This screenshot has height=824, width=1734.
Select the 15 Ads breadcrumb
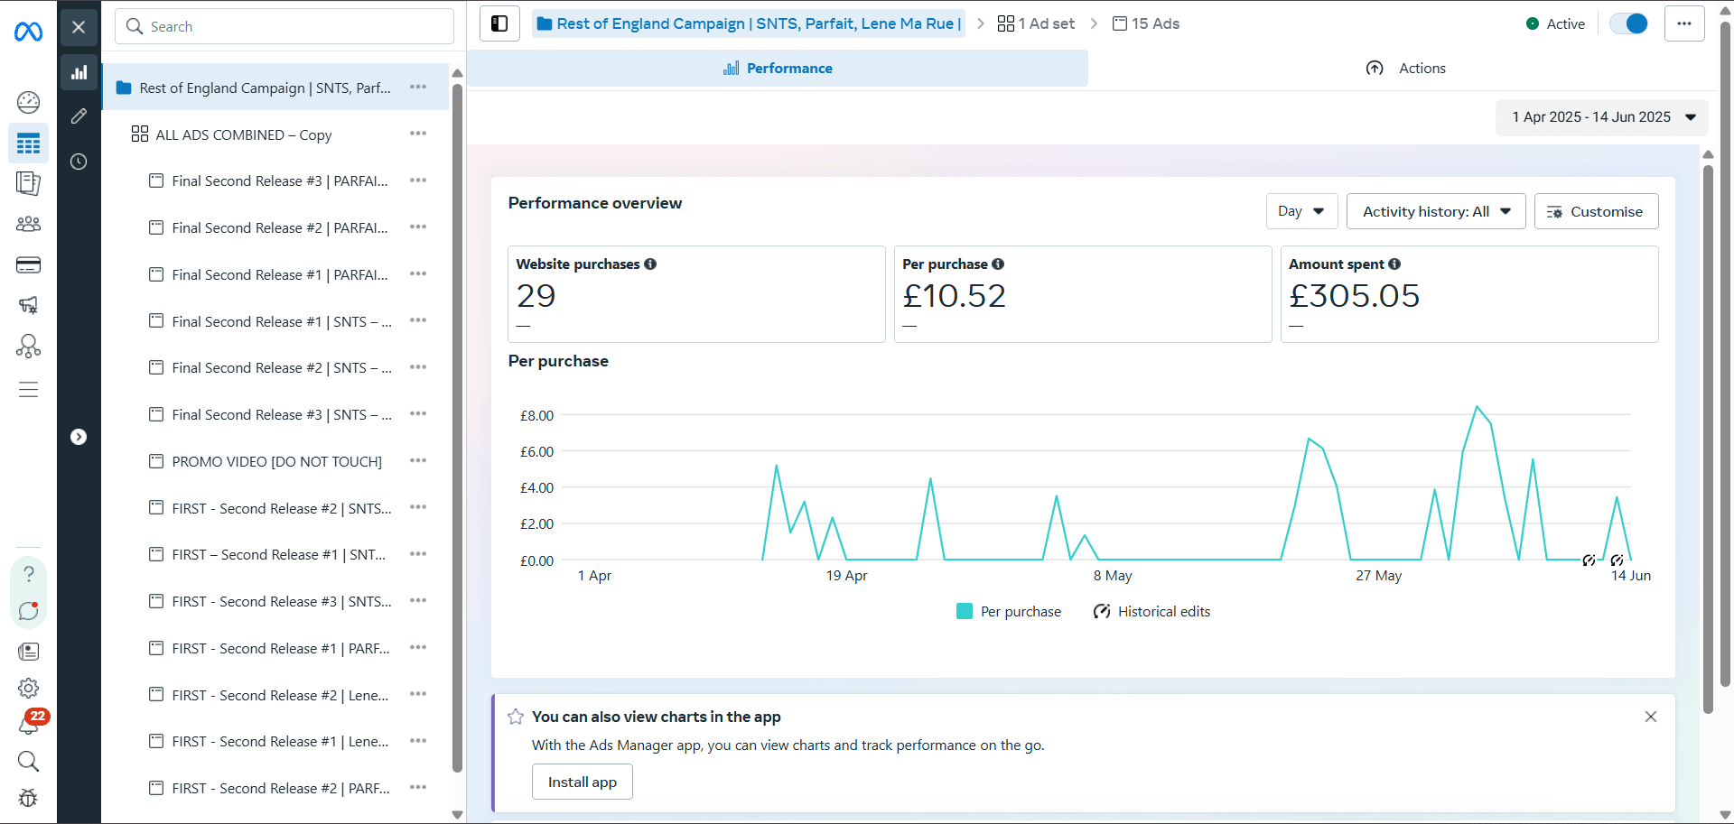1146,23
